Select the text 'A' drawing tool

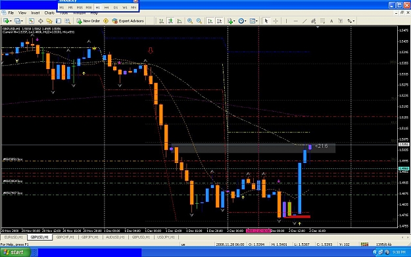coord(331,21)
